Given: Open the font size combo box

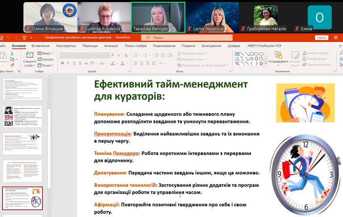Looking at the screenshot, I should [104, 55].
